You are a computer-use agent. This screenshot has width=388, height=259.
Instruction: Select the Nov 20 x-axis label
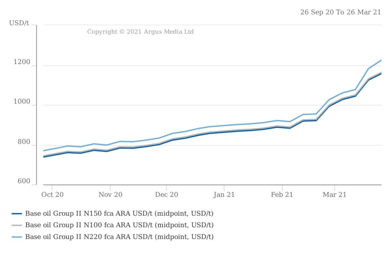[110, 195]
